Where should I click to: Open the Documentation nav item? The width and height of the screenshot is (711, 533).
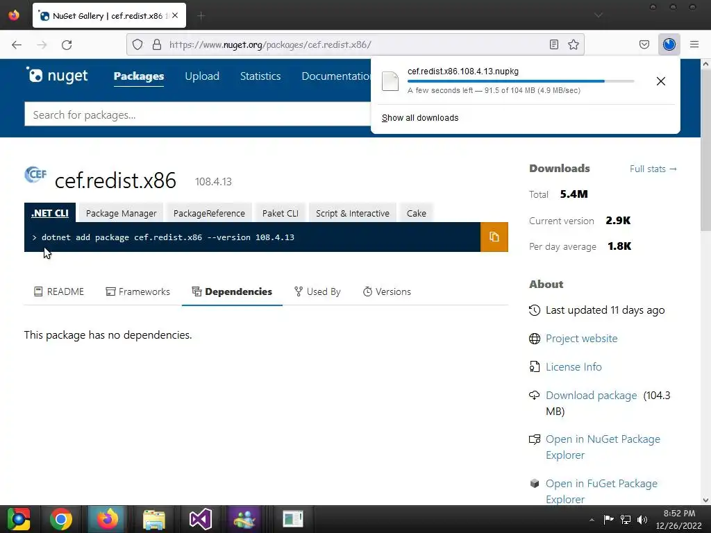[336, 76]
